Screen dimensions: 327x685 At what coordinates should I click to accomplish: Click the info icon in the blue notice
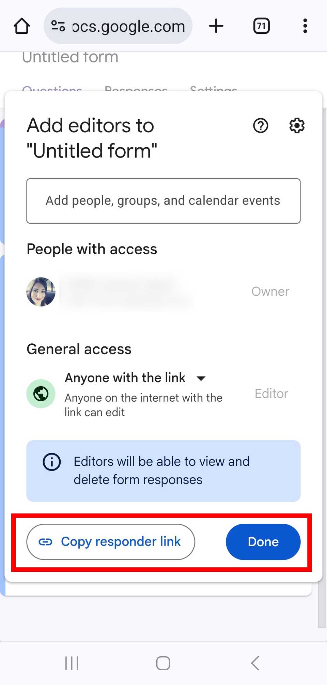[x=51, y=462]
